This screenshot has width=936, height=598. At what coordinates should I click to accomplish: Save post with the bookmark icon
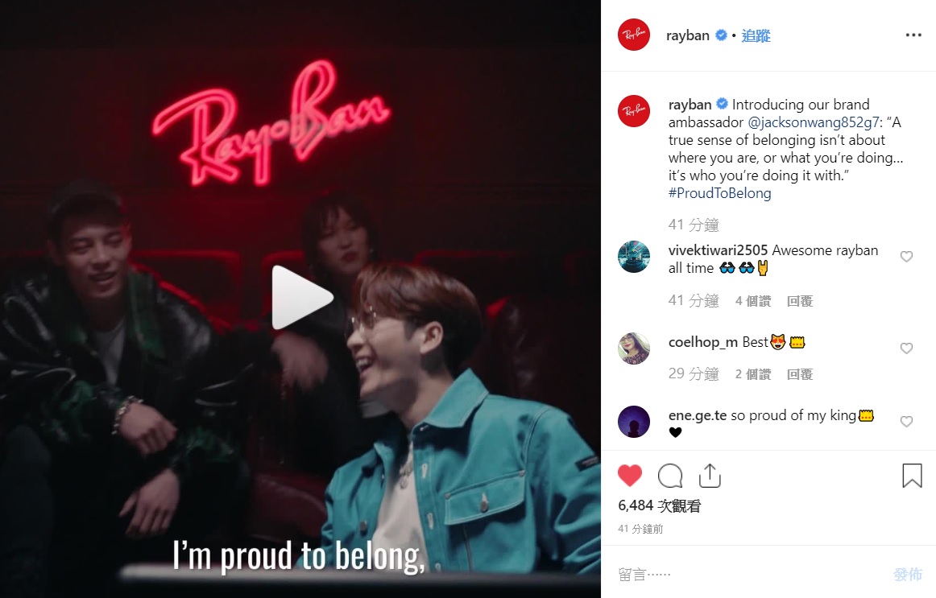tap(912, 476)
